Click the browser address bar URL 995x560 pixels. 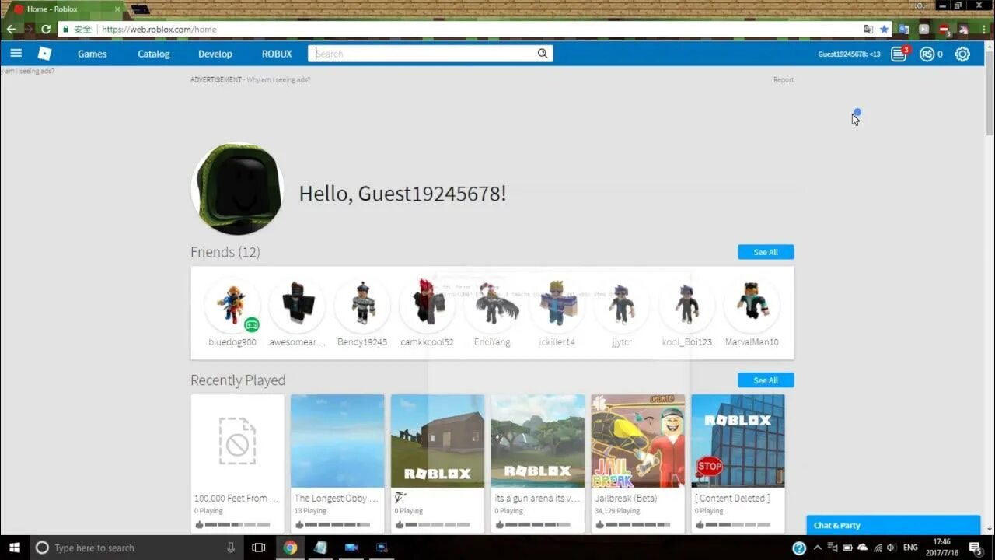(x=159, y=30)
